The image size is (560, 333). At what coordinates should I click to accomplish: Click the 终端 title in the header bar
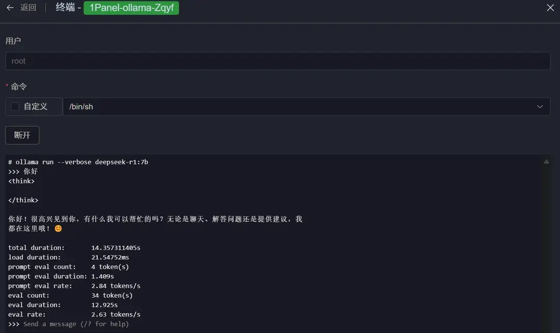pos(64,7)
